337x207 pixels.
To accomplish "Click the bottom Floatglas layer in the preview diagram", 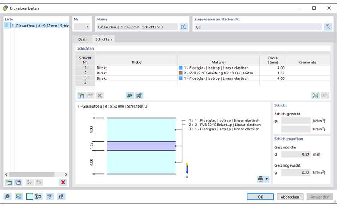I will coord(141,162).
